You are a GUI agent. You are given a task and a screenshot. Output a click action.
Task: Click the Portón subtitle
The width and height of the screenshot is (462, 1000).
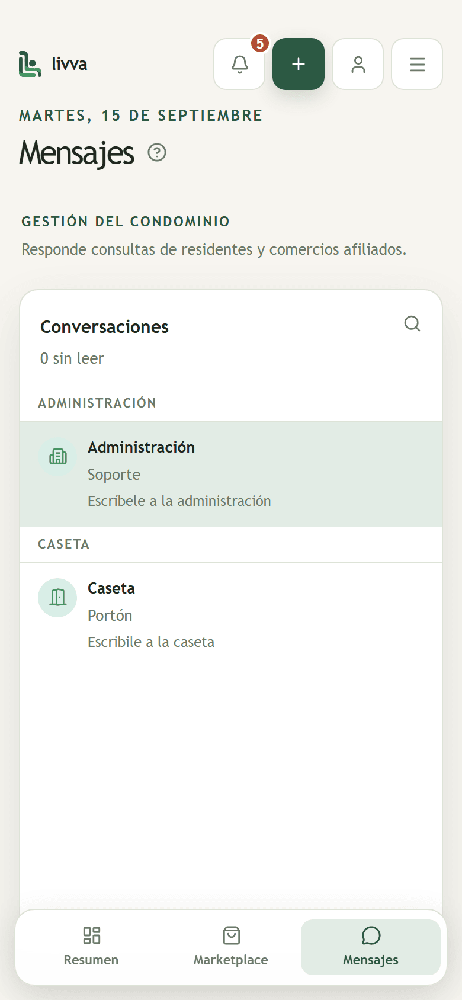pyautogui.click(x=110, y=616)
